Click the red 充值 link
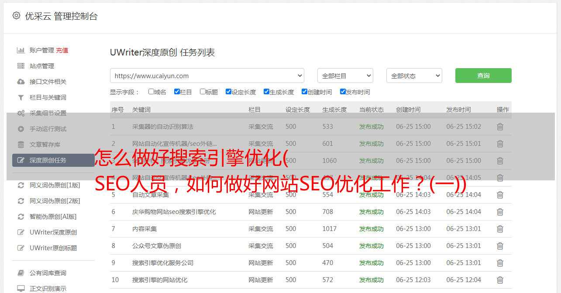 tap(62, 50)
